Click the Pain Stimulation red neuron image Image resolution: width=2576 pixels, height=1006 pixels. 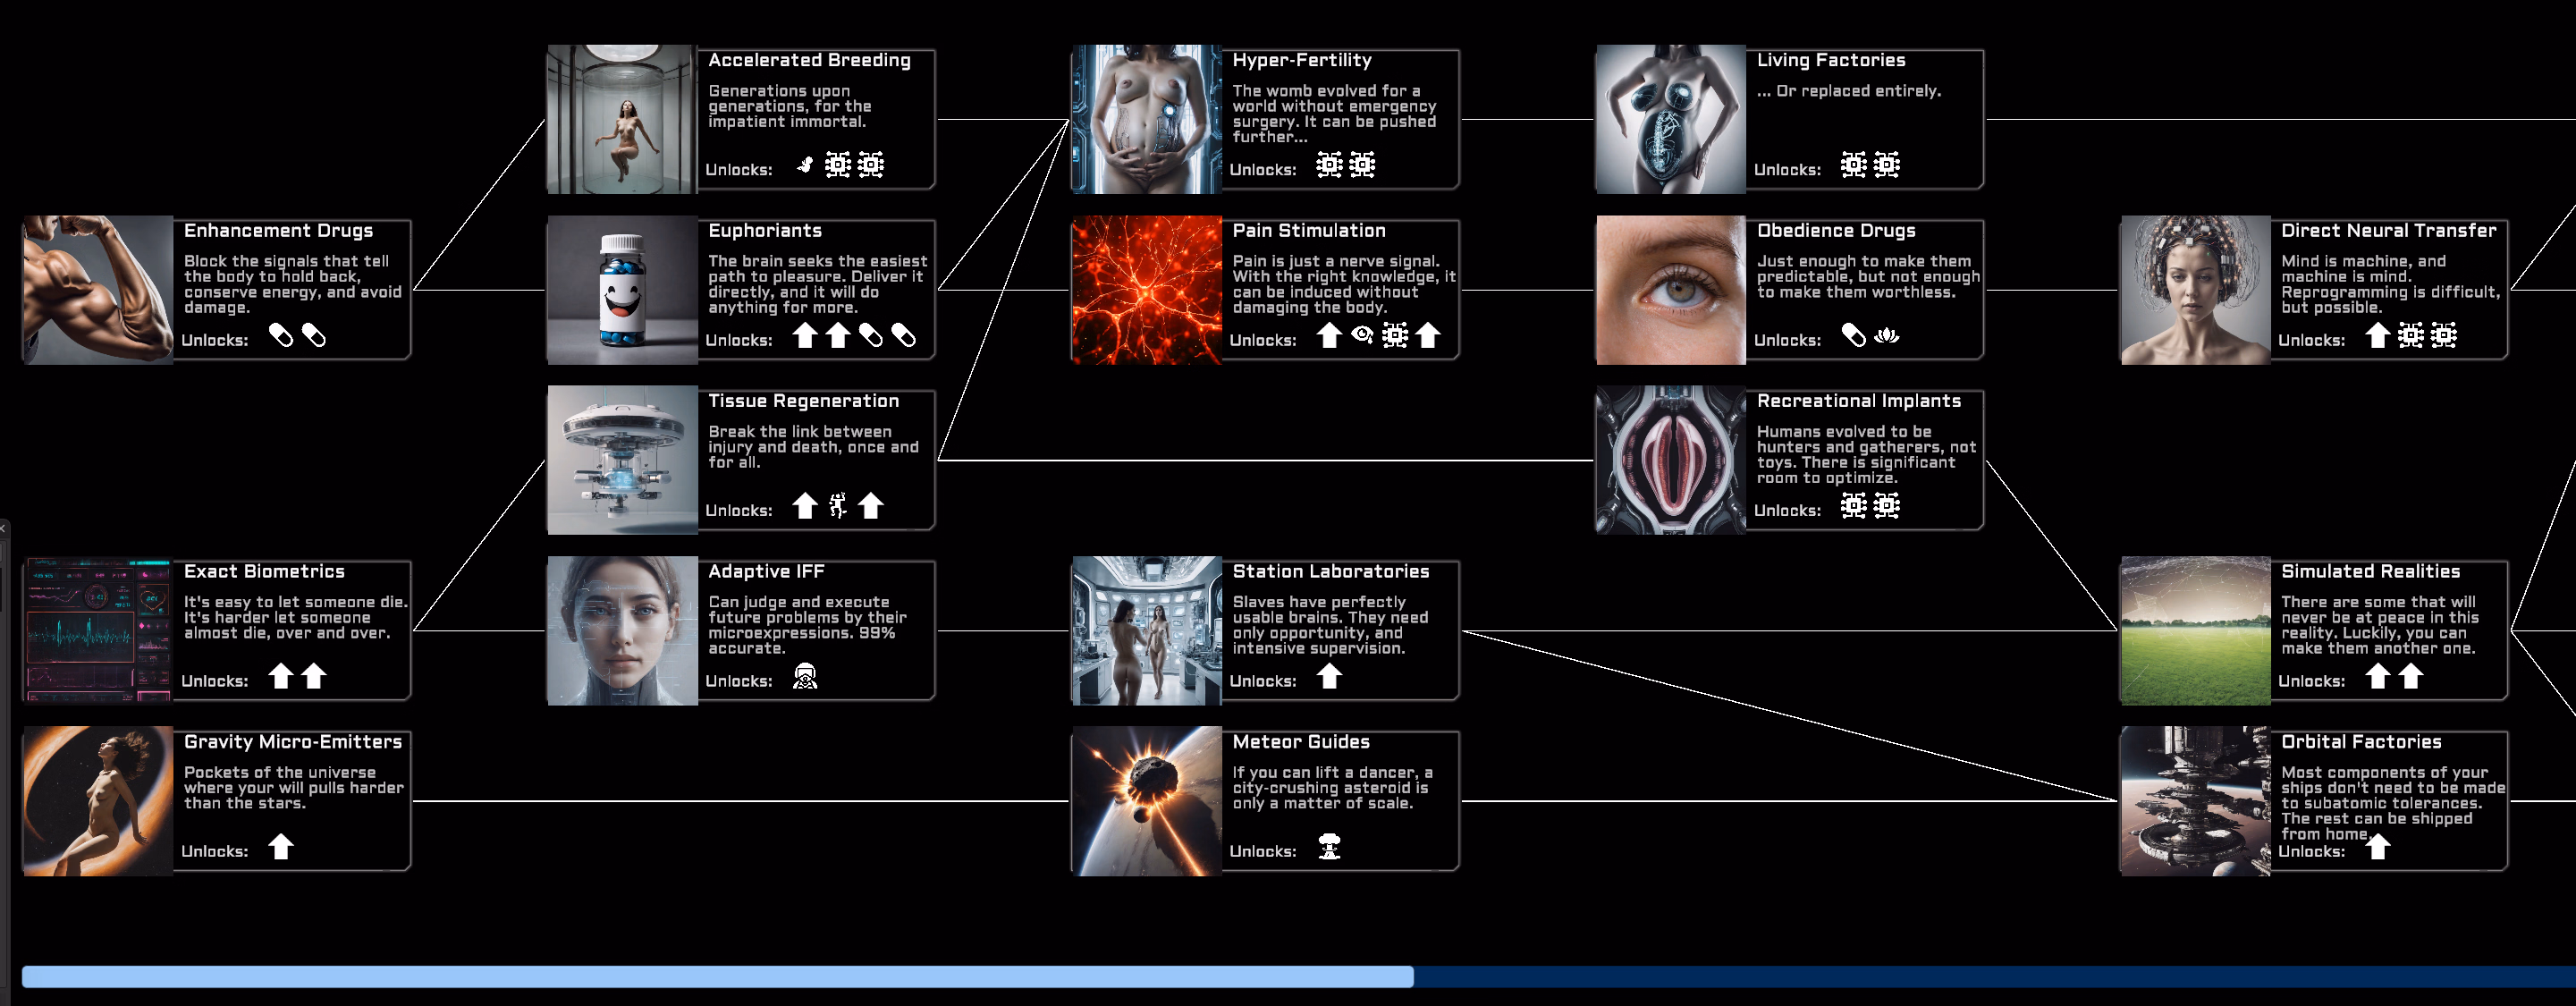[x=1146, y=290]
